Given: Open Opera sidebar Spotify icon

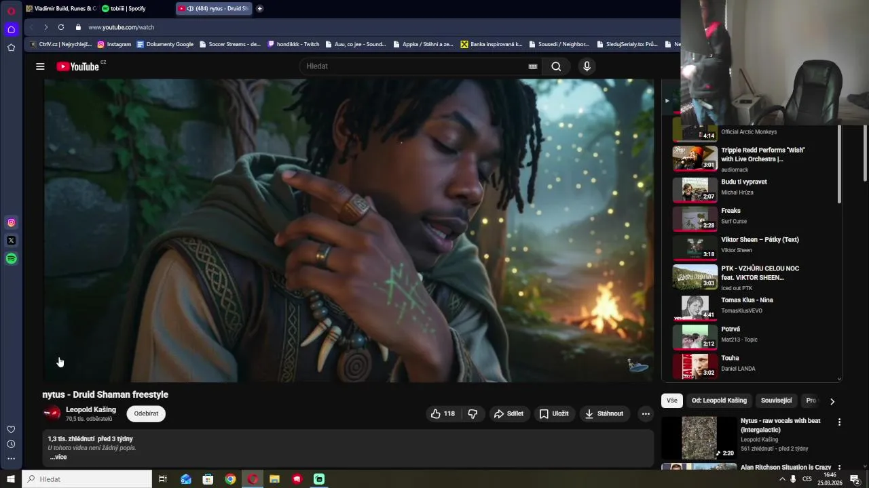Looking at the screenshot, I should pyautogui.click(x=11, y=259).
